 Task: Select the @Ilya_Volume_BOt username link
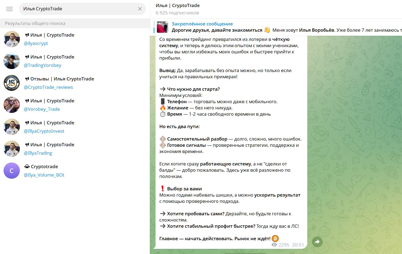click(44, 175)
